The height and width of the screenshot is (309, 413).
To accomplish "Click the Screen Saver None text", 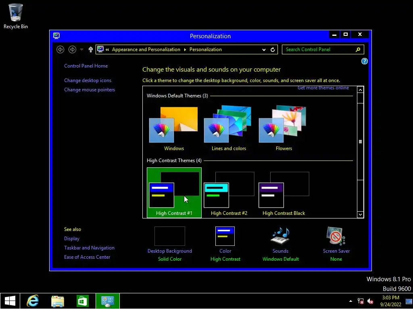I will [336, 259].
